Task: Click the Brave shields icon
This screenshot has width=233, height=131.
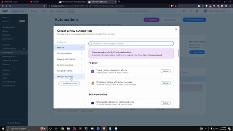Action: pyautogui.click(x=172, y=6)
